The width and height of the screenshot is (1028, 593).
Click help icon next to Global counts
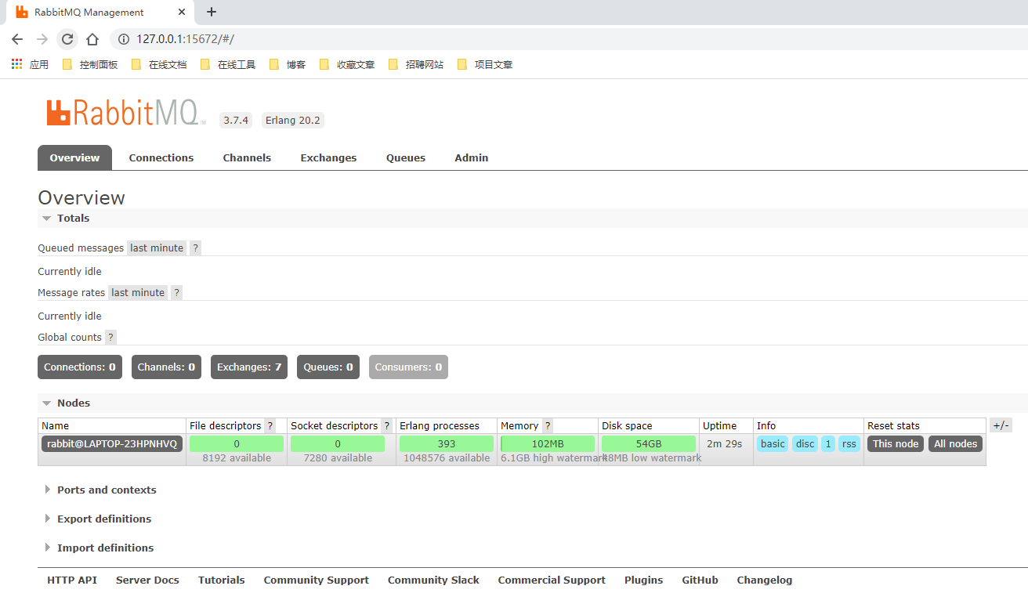pyautogui.click(x=110, y=337)
